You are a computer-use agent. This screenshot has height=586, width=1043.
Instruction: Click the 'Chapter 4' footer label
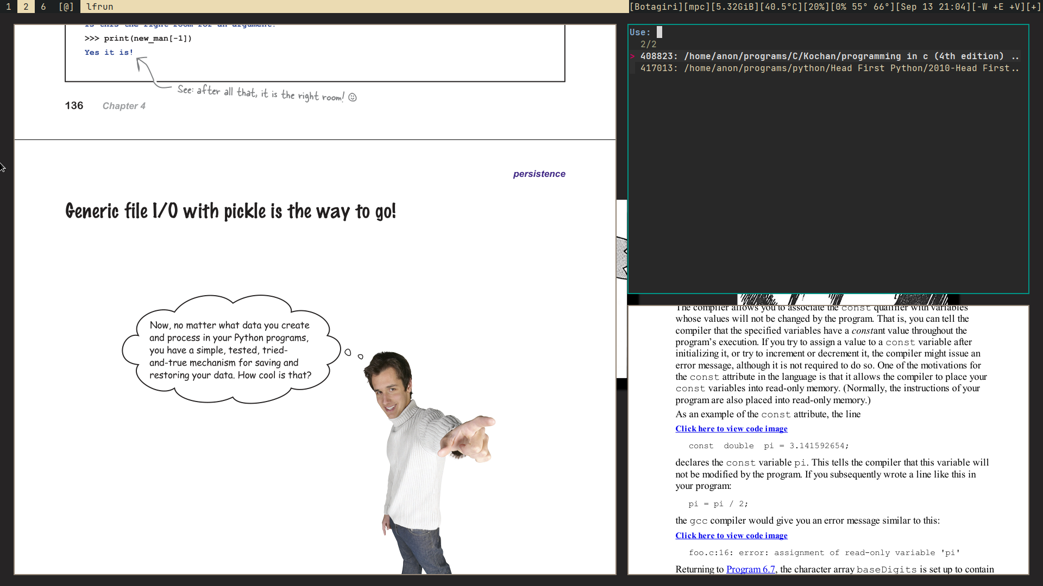(124, 106)
